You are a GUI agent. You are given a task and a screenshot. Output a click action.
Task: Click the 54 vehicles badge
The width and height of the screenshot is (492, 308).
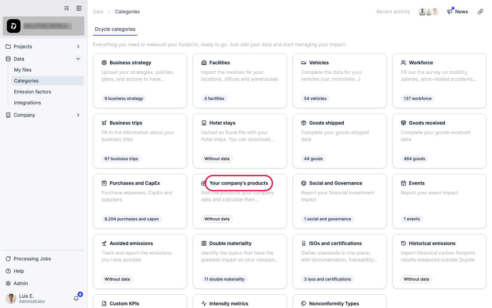coord(315,99)
